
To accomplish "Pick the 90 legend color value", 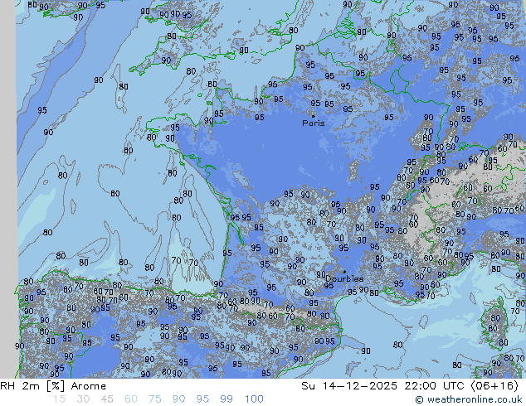I will point(178,399).
